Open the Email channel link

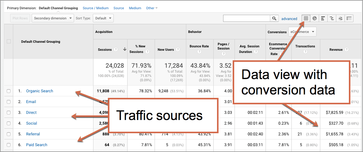point(31,102)
